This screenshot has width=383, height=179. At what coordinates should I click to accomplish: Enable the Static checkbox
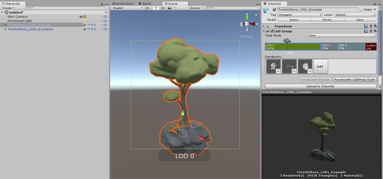coord(361,10)
